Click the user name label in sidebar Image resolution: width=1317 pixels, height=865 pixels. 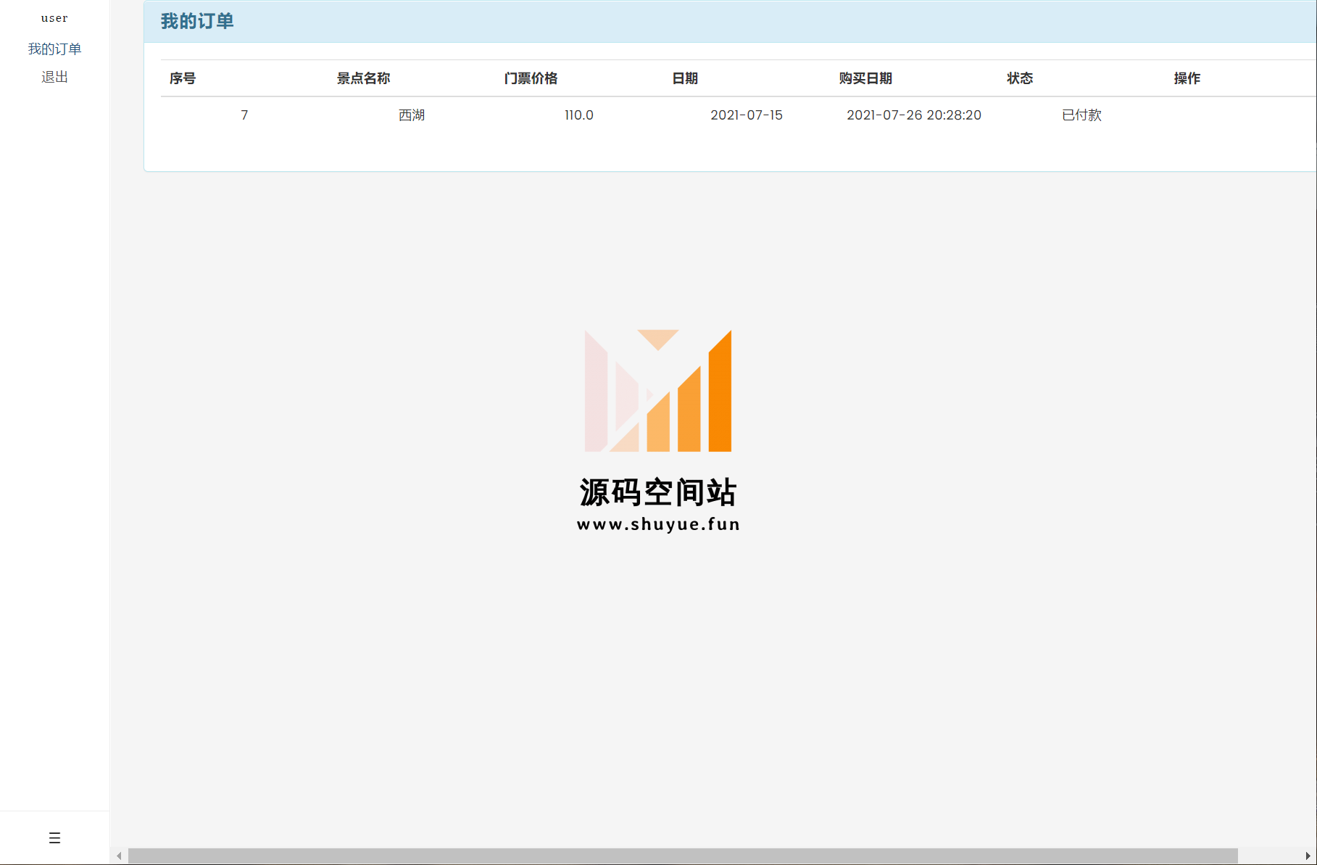[54, 18]
